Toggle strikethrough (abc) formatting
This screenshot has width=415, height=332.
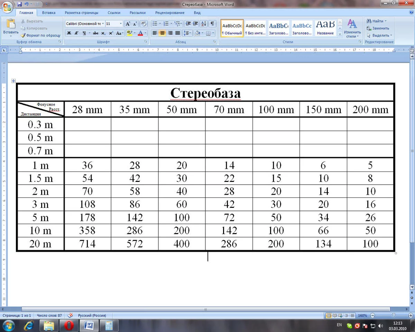(95, 33)
